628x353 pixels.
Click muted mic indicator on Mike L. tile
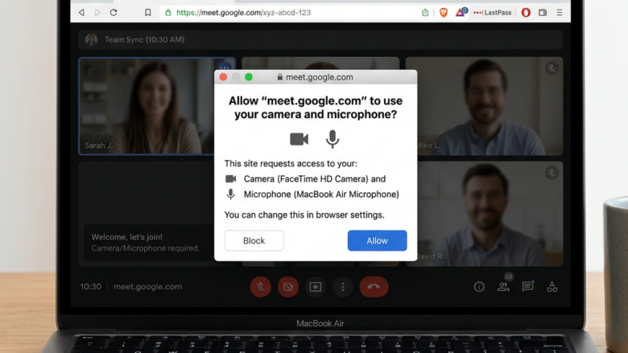(552, 68)
